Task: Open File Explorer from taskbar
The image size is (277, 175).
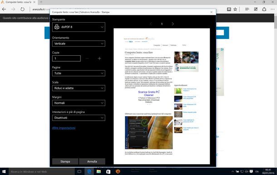Action: [x=99, y=171]
